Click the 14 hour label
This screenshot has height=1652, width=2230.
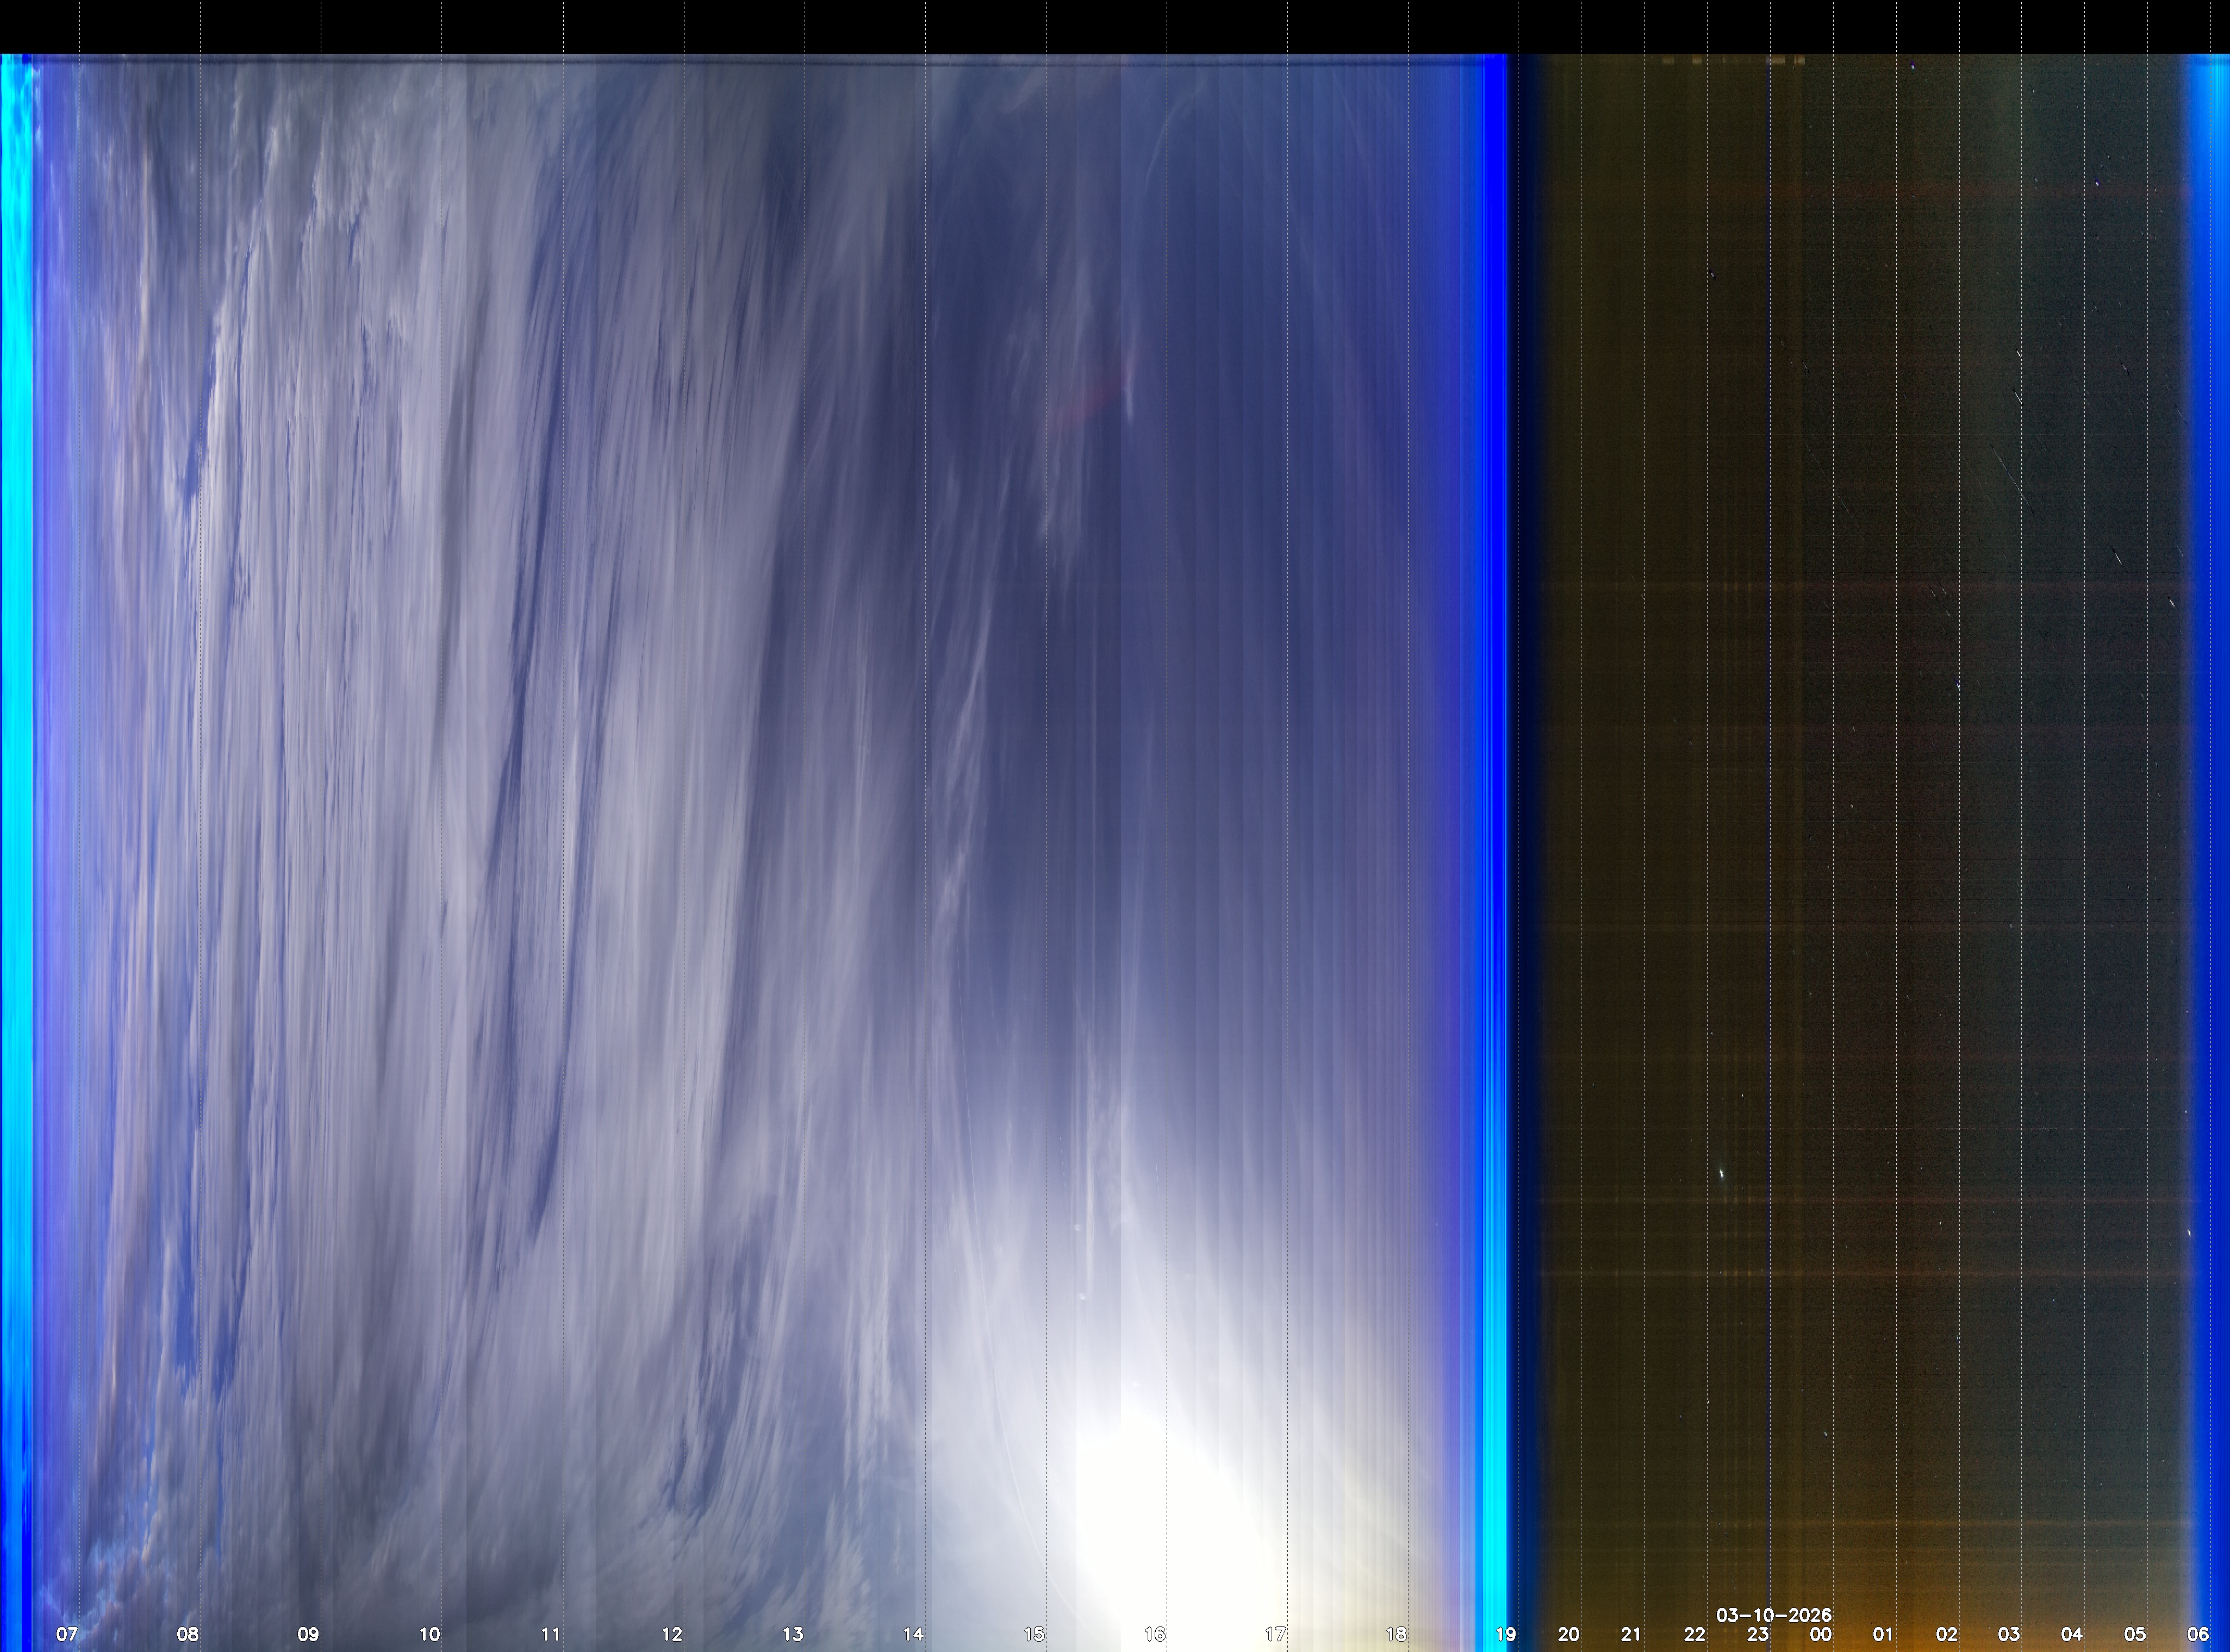[x=913, y=1634]
